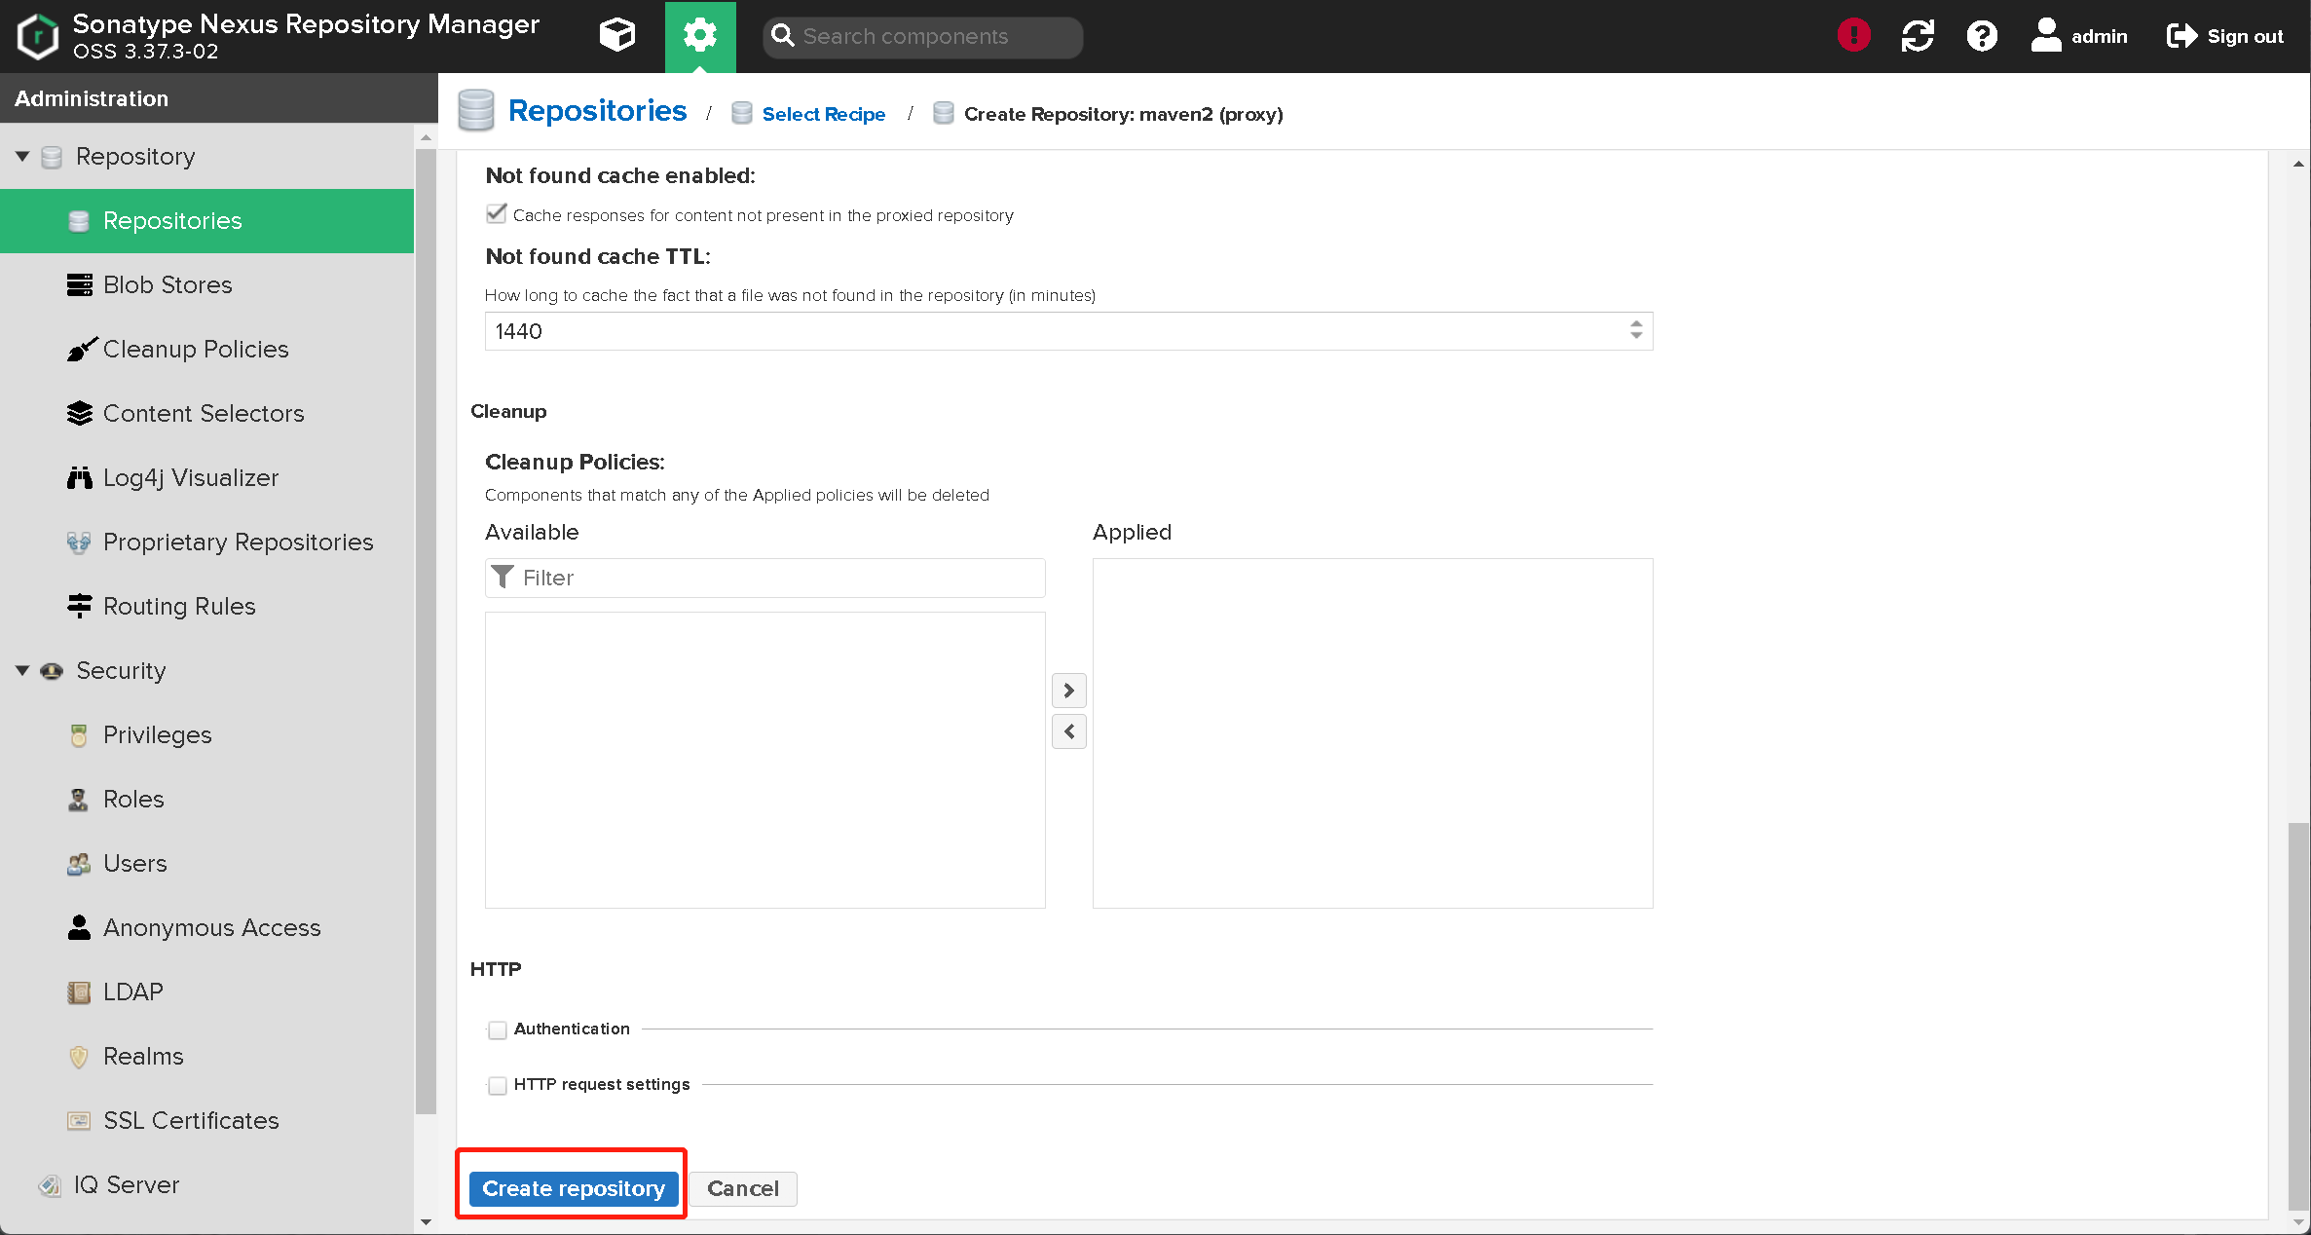Open IQ Server settings
2311x1235 pixels.
(x=207, y=1184)
